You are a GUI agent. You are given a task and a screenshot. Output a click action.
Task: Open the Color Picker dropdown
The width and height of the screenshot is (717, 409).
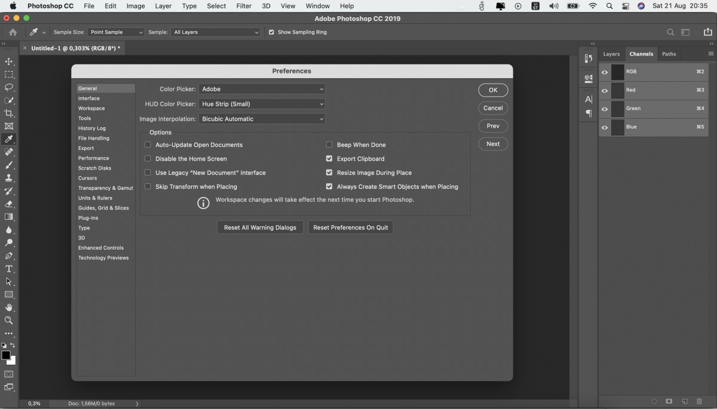click(x=262, y=89)
